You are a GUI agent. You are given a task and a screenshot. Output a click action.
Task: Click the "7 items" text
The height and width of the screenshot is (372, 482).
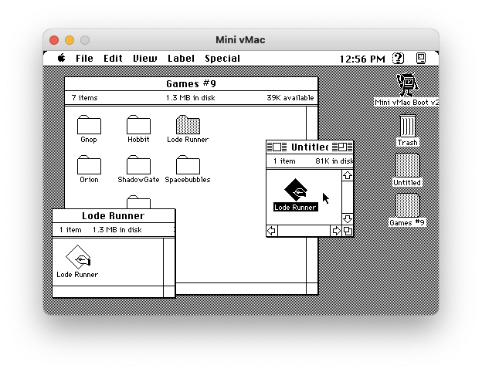coord(84,98)
